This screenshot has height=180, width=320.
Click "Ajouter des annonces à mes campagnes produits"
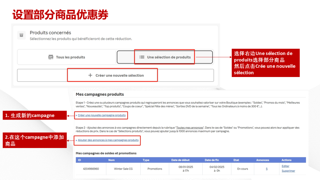pos(107,141)
